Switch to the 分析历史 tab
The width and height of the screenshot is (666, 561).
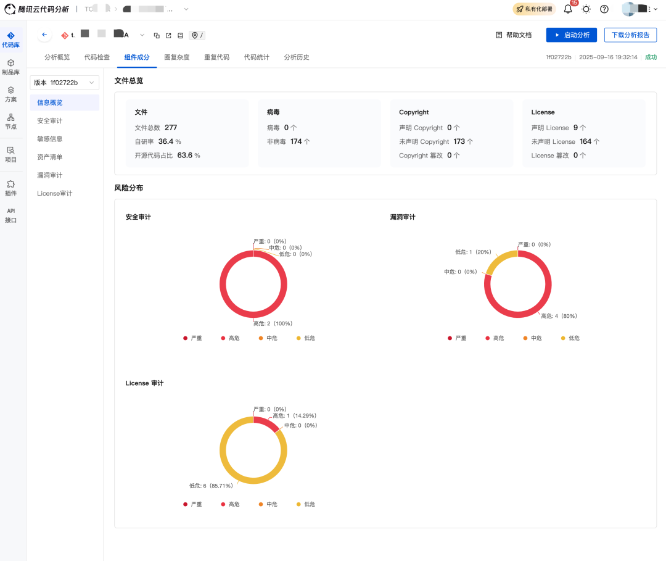click(297, 57)
